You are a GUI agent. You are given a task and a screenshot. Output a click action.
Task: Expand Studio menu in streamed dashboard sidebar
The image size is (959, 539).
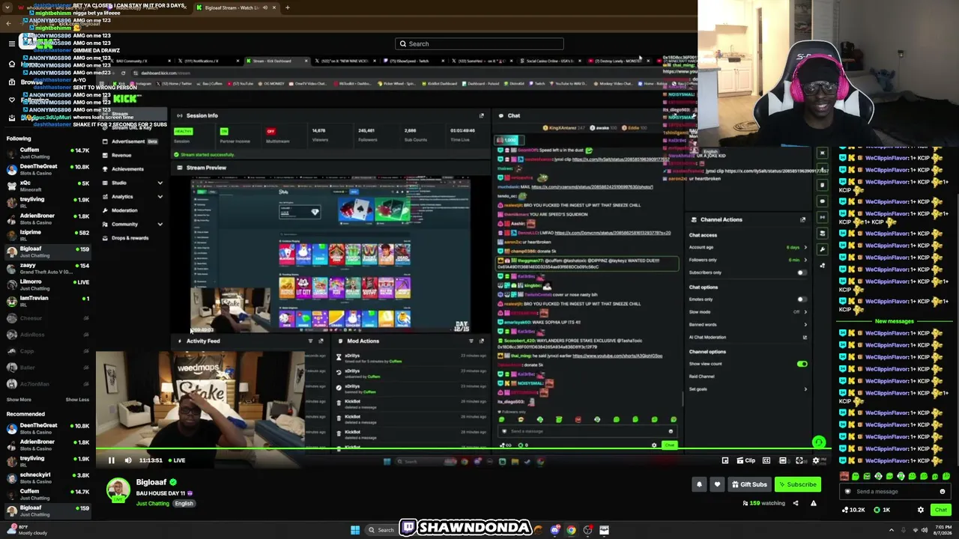tap(160, 183)
